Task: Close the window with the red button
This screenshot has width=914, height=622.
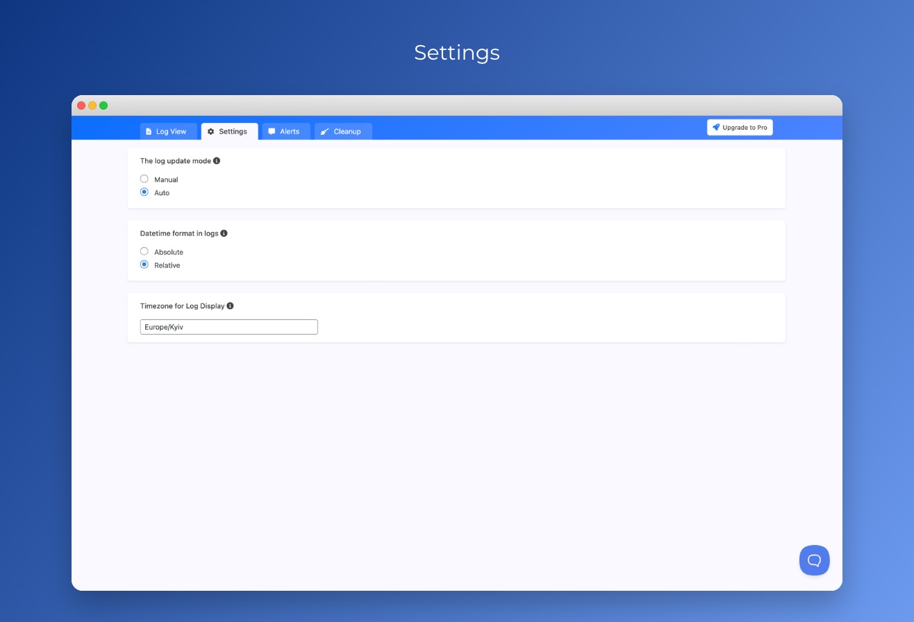Action: point(81,106)
